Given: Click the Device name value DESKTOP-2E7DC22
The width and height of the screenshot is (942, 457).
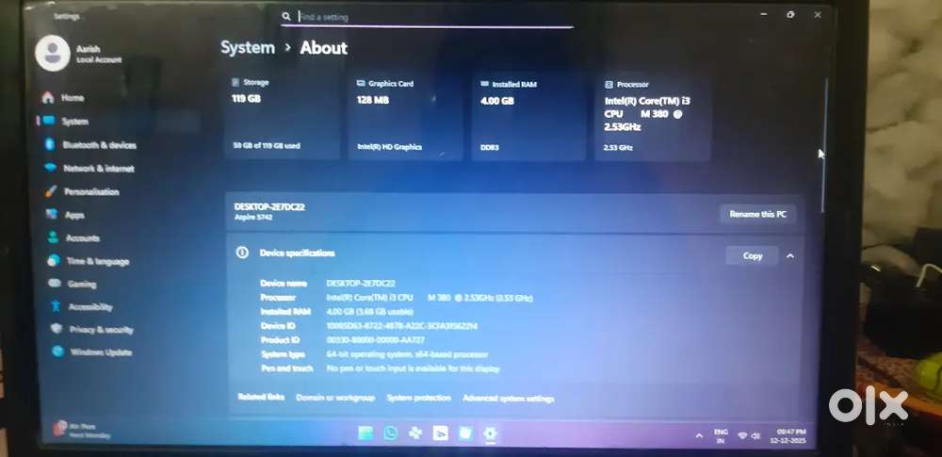Looking at the screenshot, I should (361, 284).
